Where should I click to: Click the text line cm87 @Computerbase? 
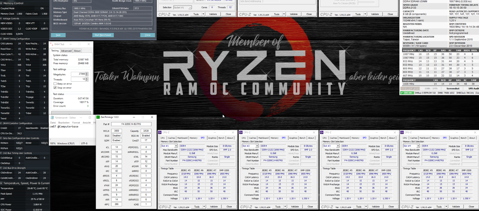click(x=64, y=126)
